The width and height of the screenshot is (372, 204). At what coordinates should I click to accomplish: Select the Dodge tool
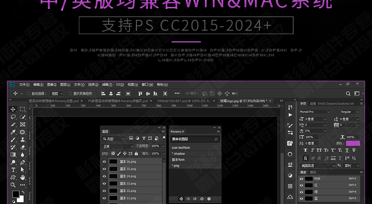(x=13, y=162)
